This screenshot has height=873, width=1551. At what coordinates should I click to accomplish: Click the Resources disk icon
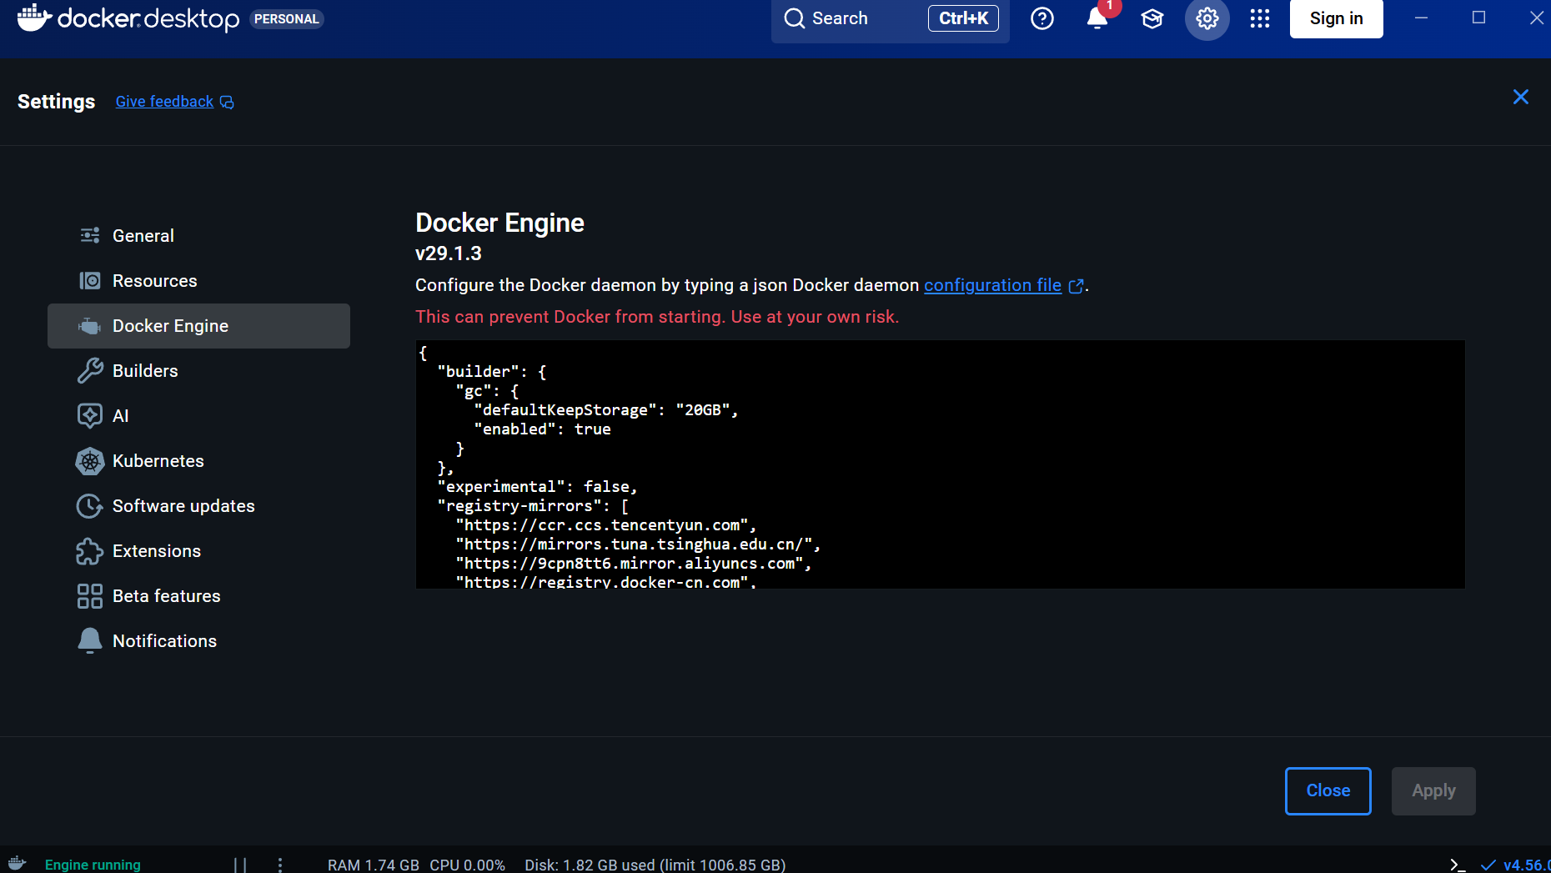click(90, 281)
